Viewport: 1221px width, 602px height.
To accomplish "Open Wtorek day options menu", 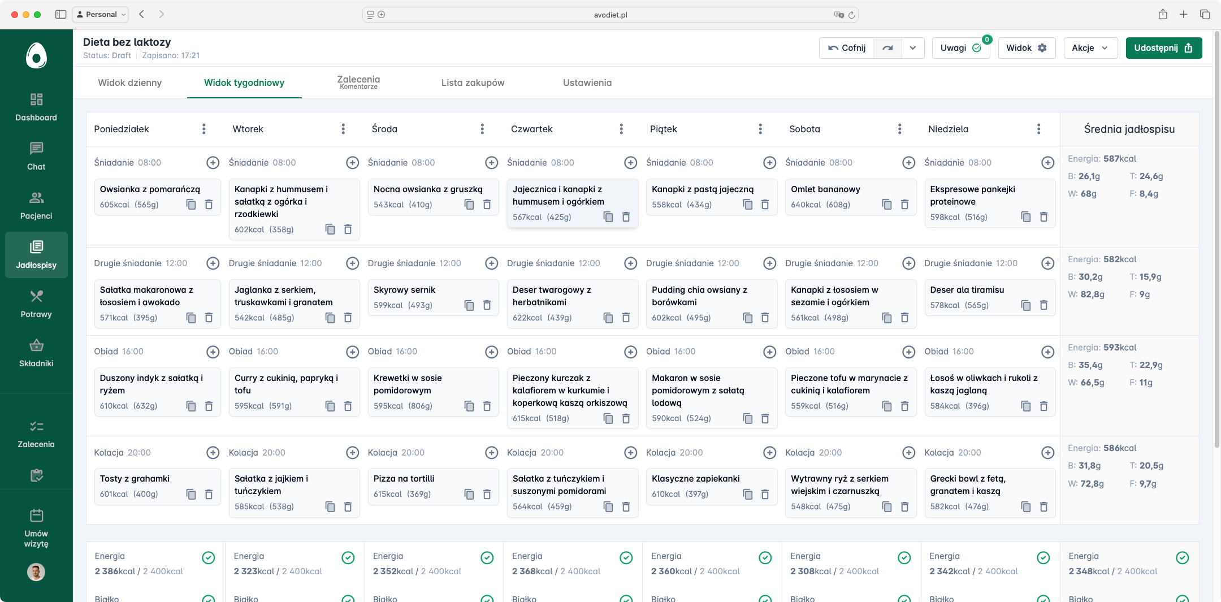I will coord(343,129).
